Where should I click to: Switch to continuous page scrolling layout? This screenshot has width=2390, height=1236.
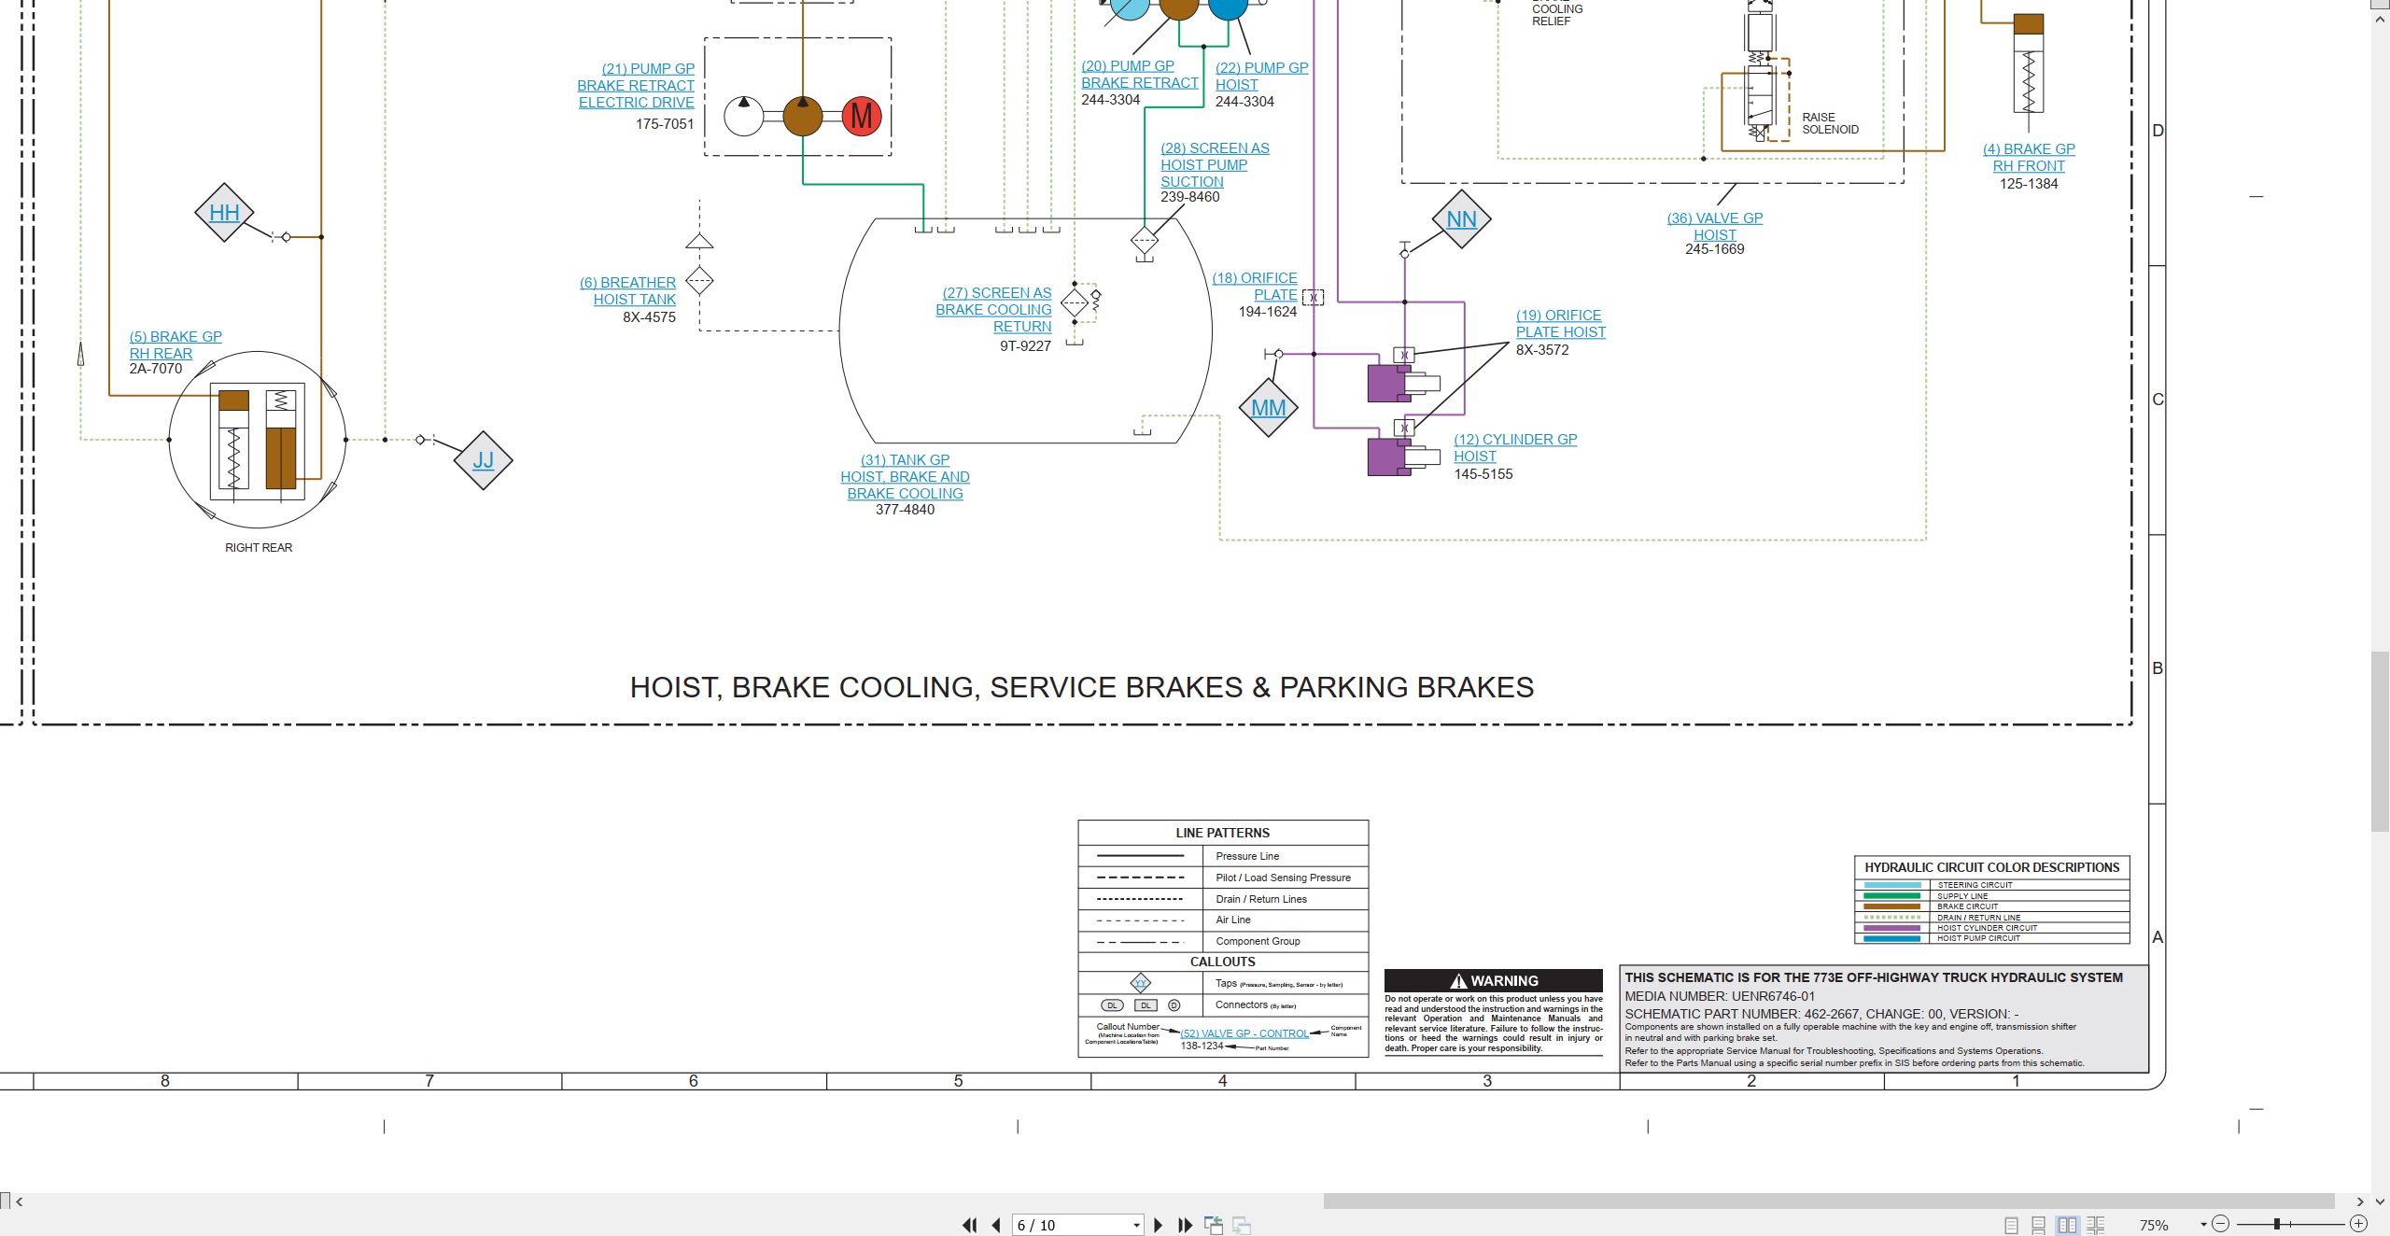pyautogui.click(x=2038, y=1225)
